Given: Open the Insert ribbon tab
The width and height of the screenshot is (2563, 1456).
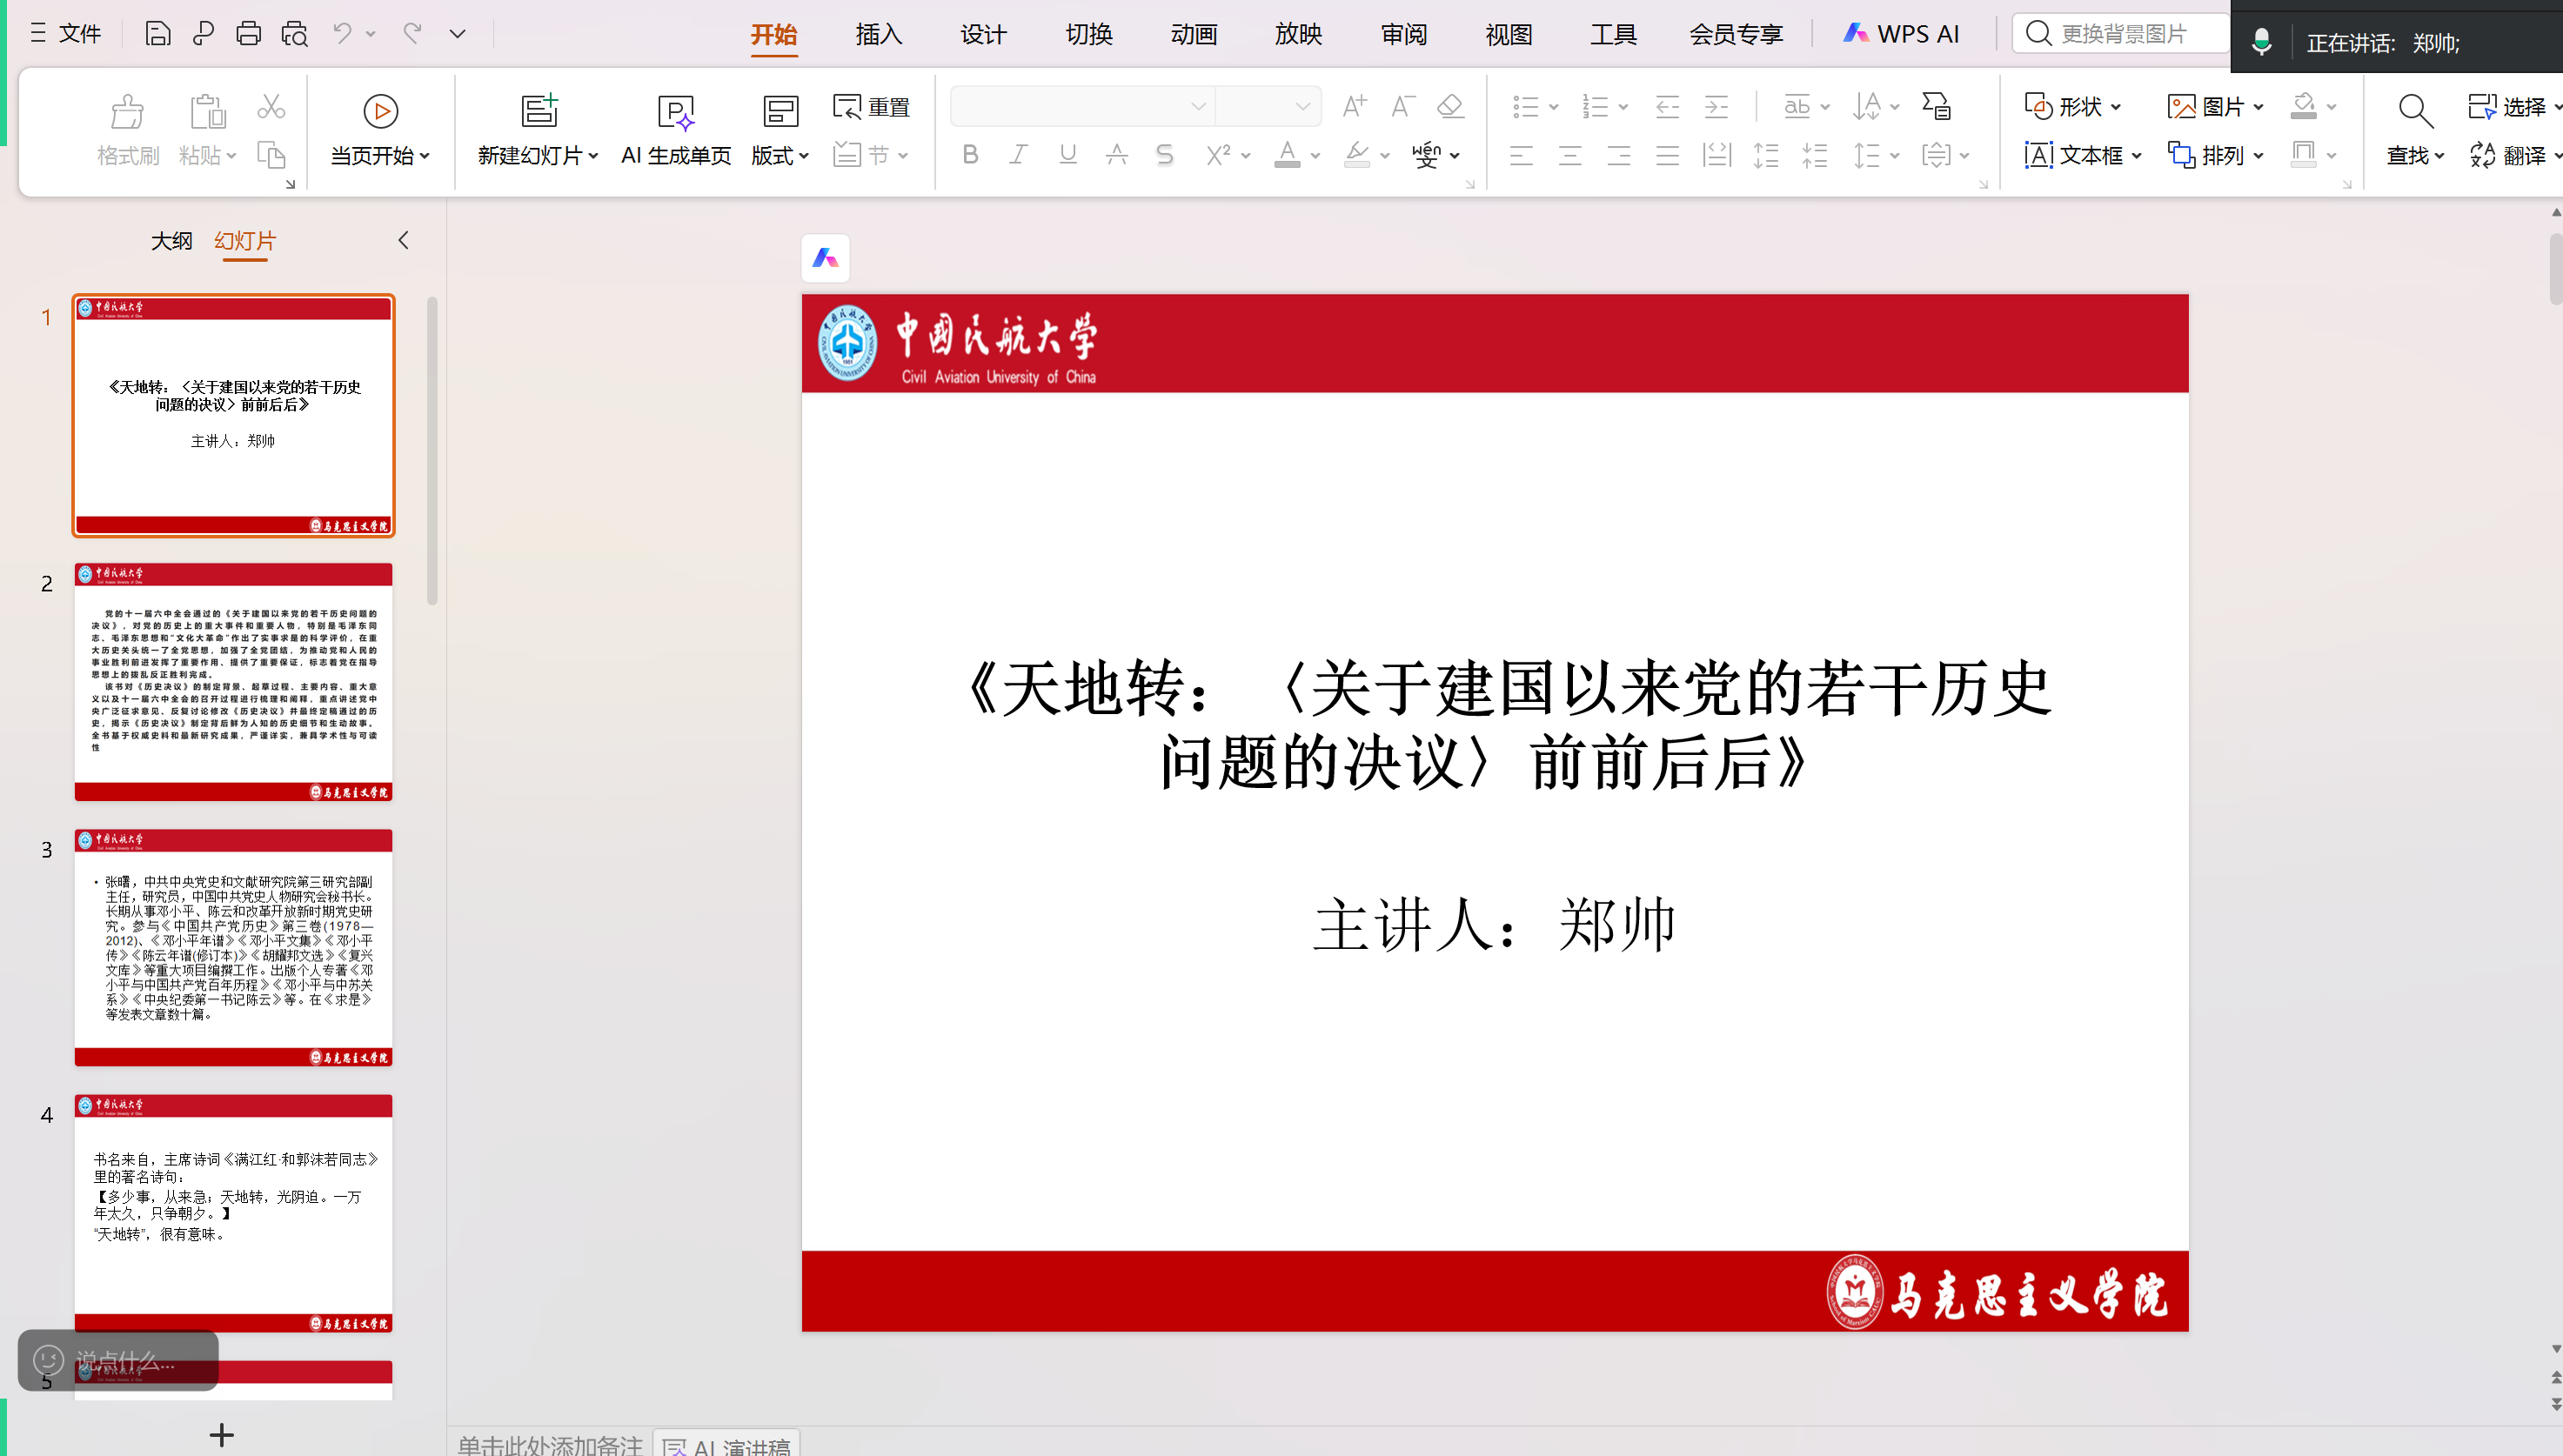Looking at the screenshot, I should [x=878, y=34].
